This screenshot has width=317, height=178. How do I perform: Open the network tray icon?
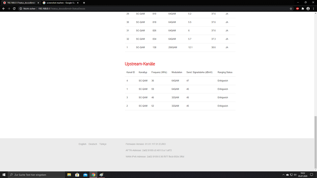(x=291, y=175)
